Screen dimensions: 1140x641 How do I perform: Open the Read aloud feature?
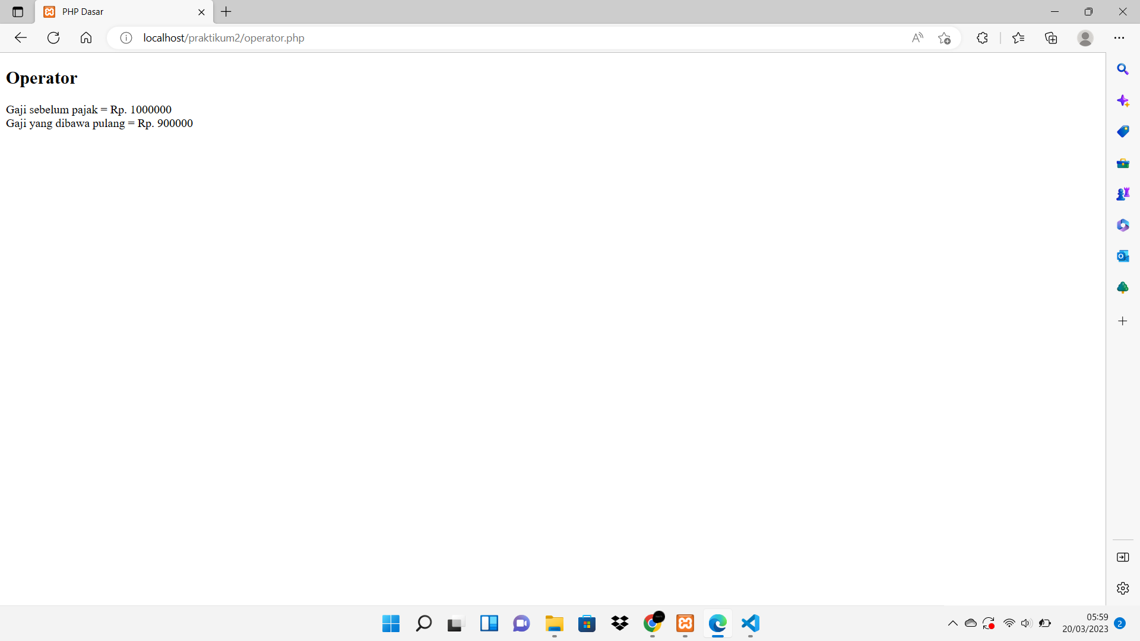(x=917, y=38)
